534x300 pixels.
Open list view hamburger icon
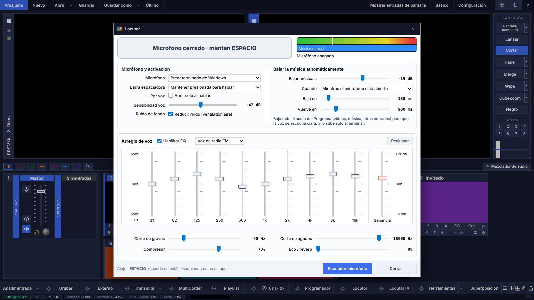[505, 288]
